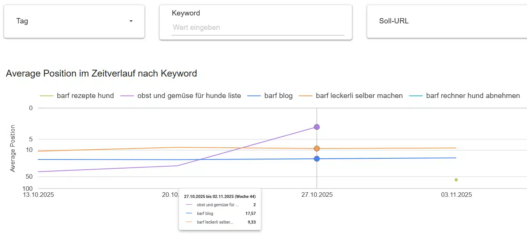Click the cyan legend line for 'barf rechner hund abnehmen'
Screen dimensions: 527x236
coord(416,95)
